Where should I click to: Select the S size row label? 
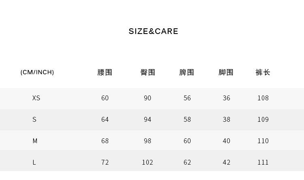point(34,119)
